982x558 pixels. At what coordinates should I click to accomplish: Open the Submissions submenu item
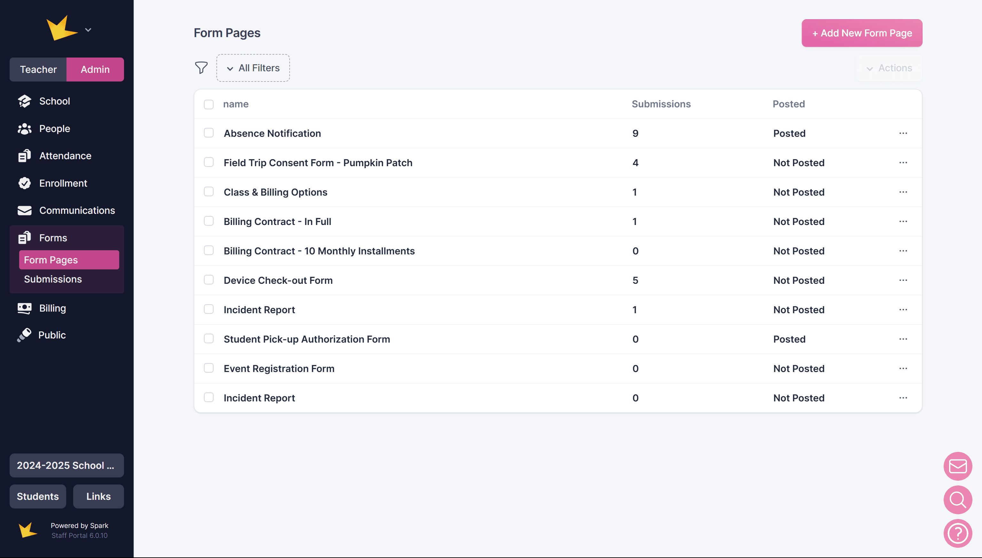53,279
